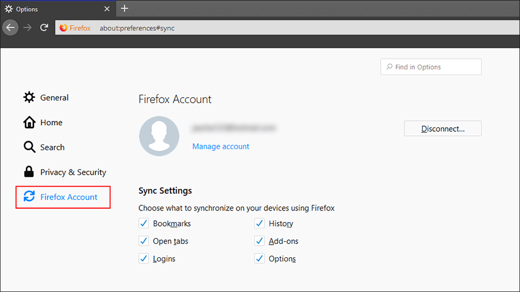The width and height of the screenshot is (520, 292).
Task: Open Privacy & Security settings
Action: (65, 172)
